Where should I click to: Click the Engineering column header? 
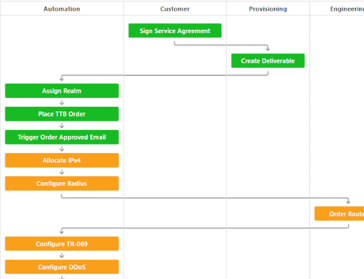[x=347, y=9]
